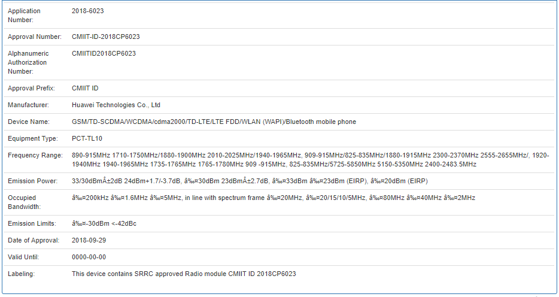The width and height of the screenshot is (559, 297).
Task: Select emission limits value -30dBm <-42dBc
Action: tap(104, 223)
